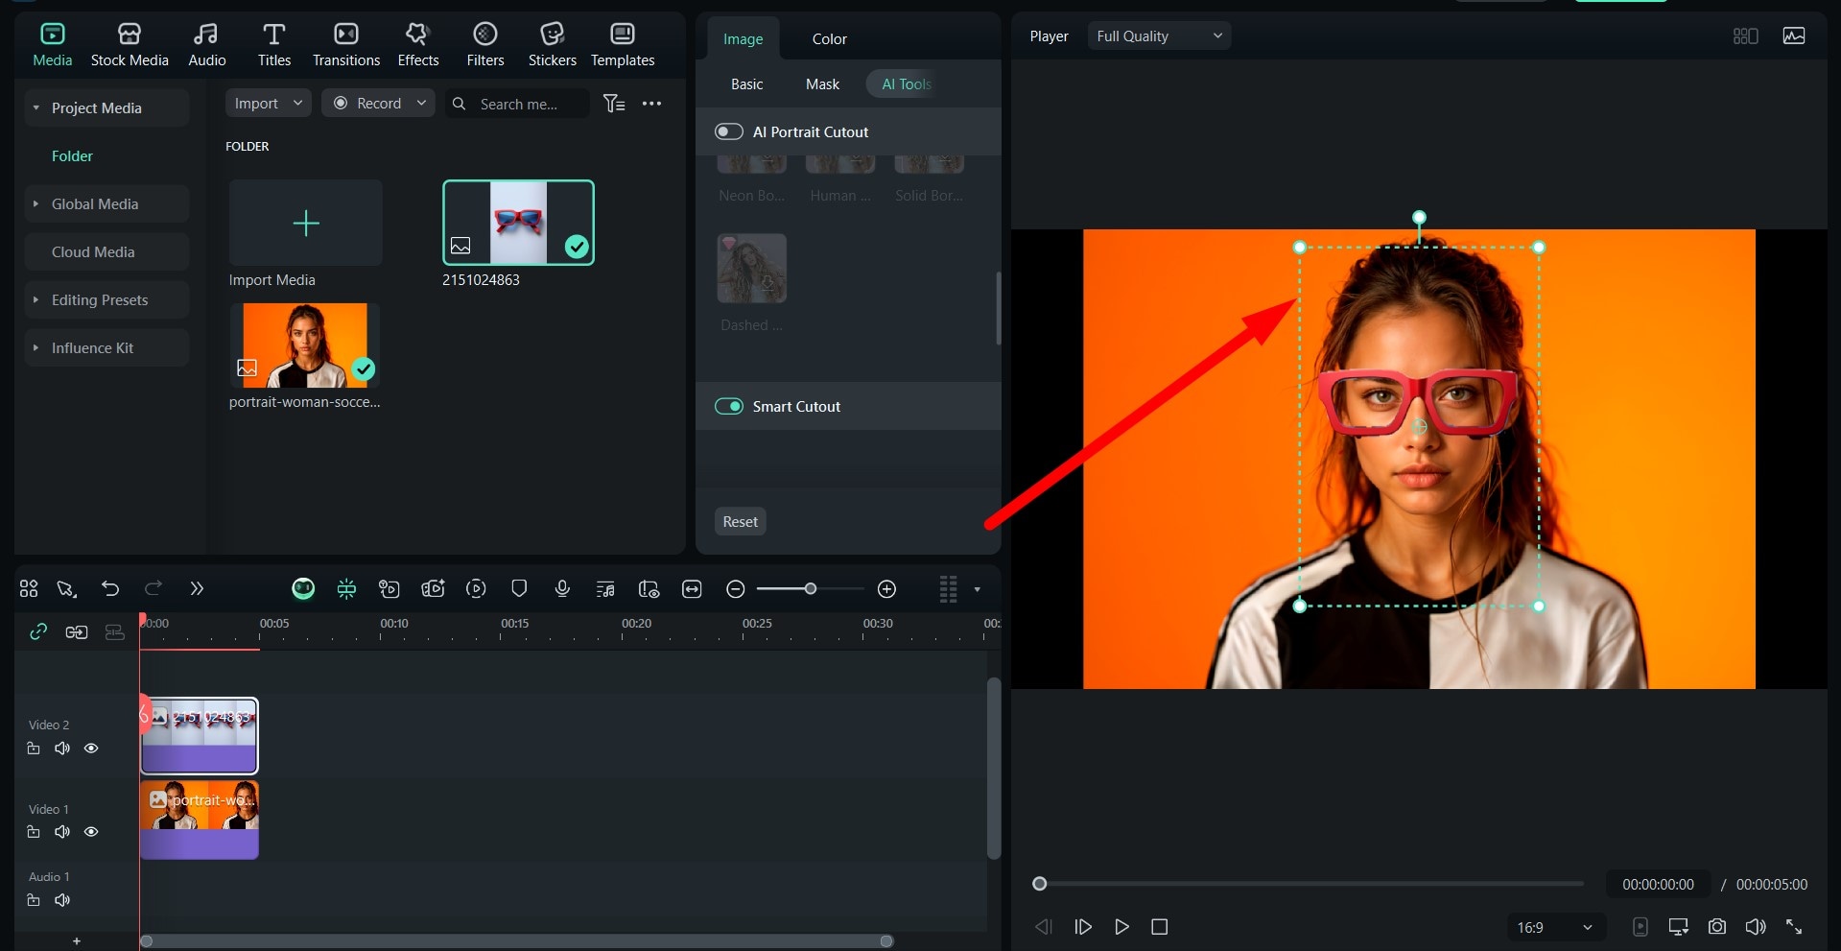Viewport: 1841px width, 951px height.
Task: Switch to the Basic sub-tab
Action: (x=747, y=83)
